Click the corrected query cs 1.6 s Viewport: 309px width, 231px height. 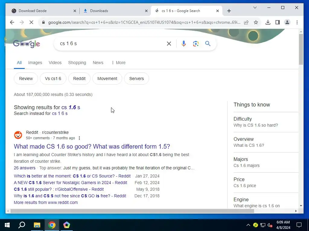click(x=71, y=107)
